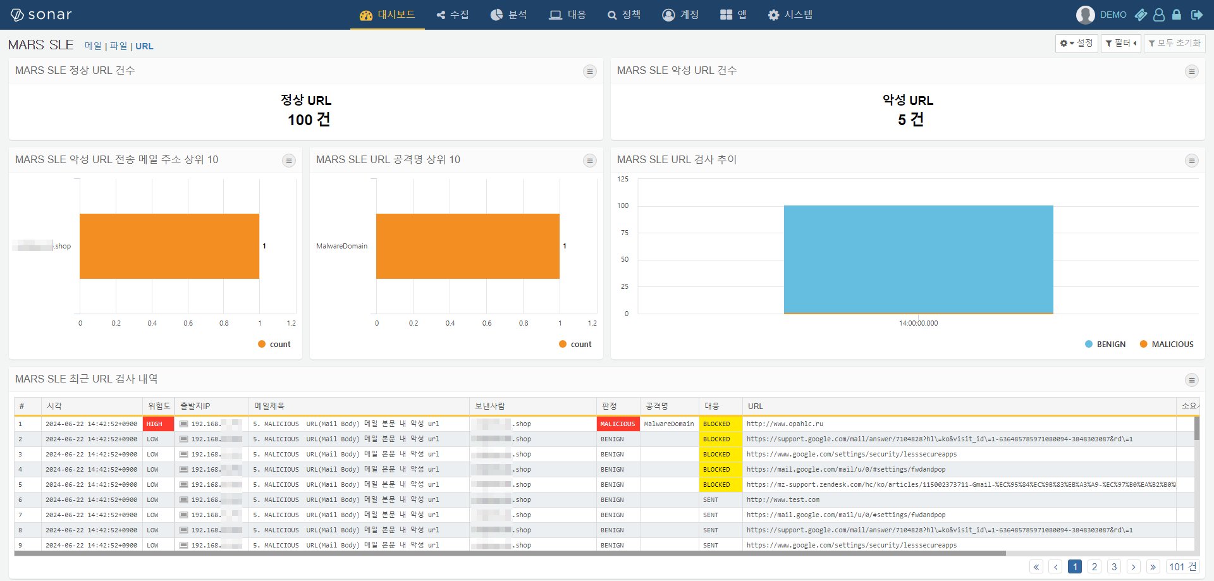Switch to the 파일 tab link

click(x=118, y=46)
